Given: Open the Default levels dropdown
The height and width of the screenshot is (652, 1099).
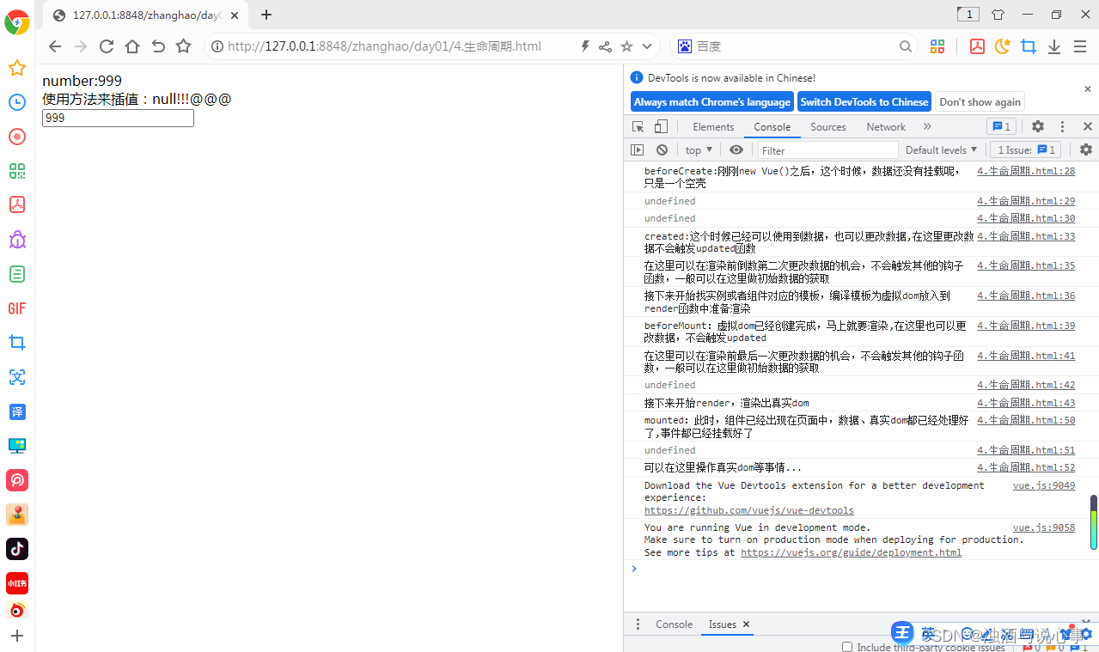Looking at the screenshot, I should point(940,149).
